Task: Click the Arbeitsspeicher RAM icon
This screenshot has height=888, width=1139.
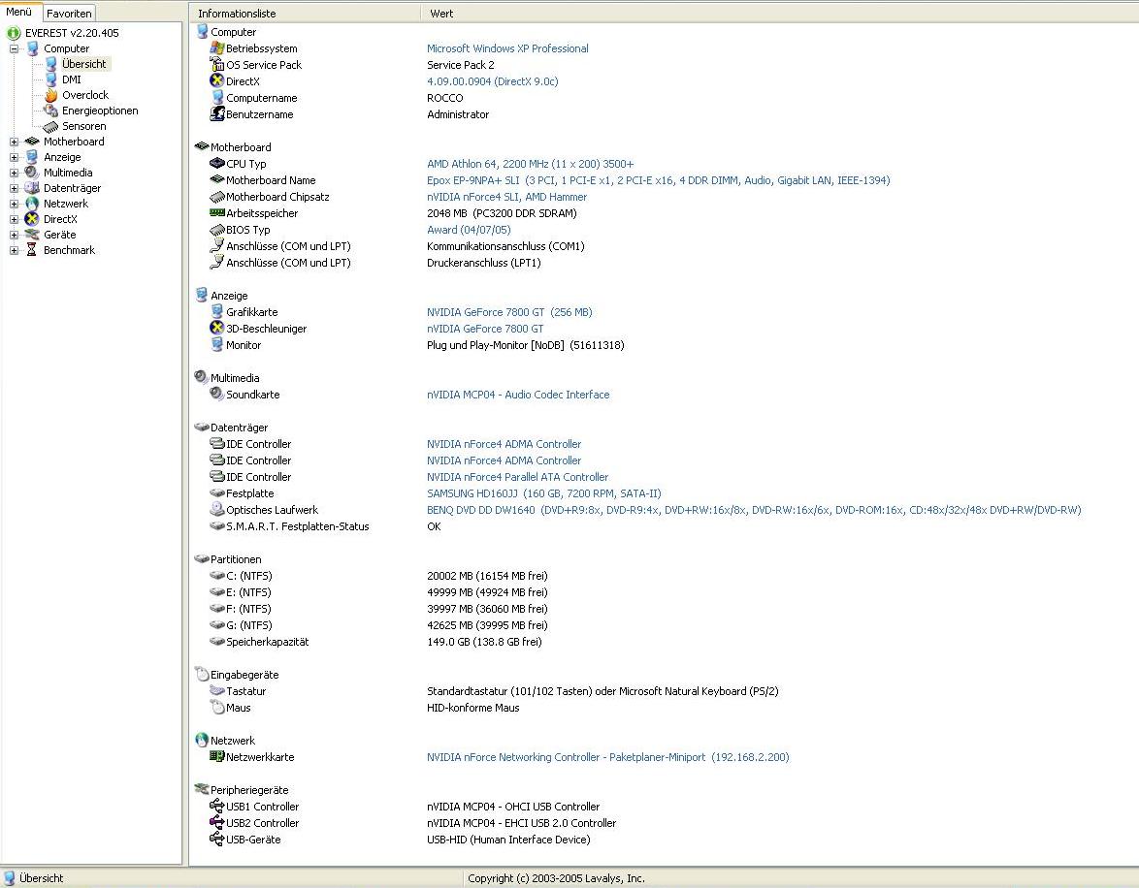Action: tap(217, 212)
